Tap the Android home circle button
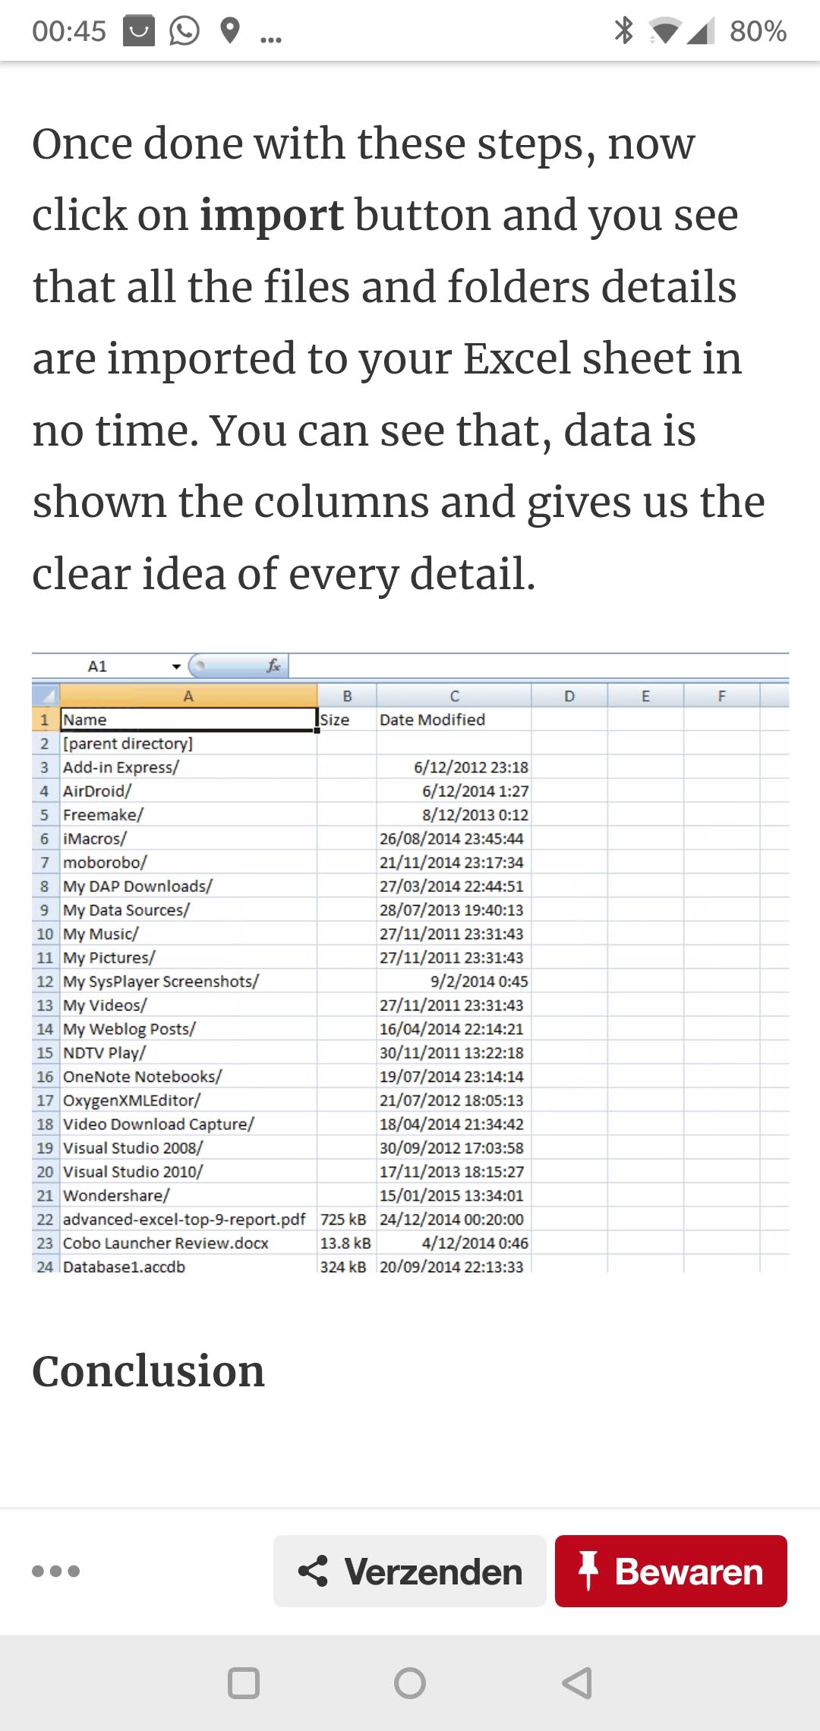This screenshot has width=820, height=1731. pyautogui.click(x=410, y=1683)
